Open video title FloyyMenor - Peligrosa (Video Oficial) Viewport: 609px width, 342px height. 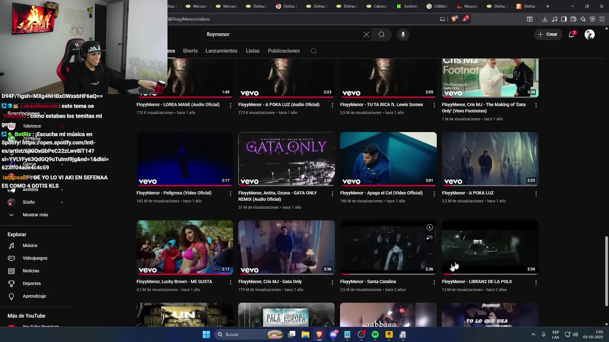coord(174,193)
